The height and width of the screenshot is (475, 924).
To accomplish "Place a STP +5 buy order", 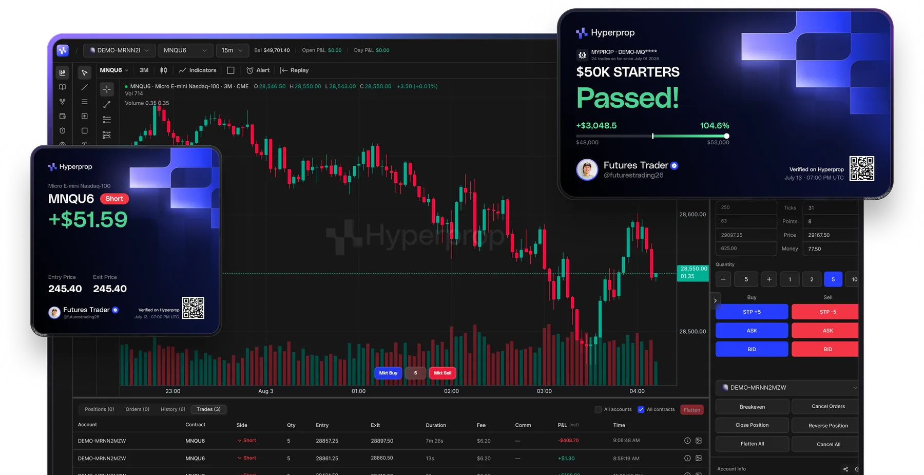I will [752, 312].
